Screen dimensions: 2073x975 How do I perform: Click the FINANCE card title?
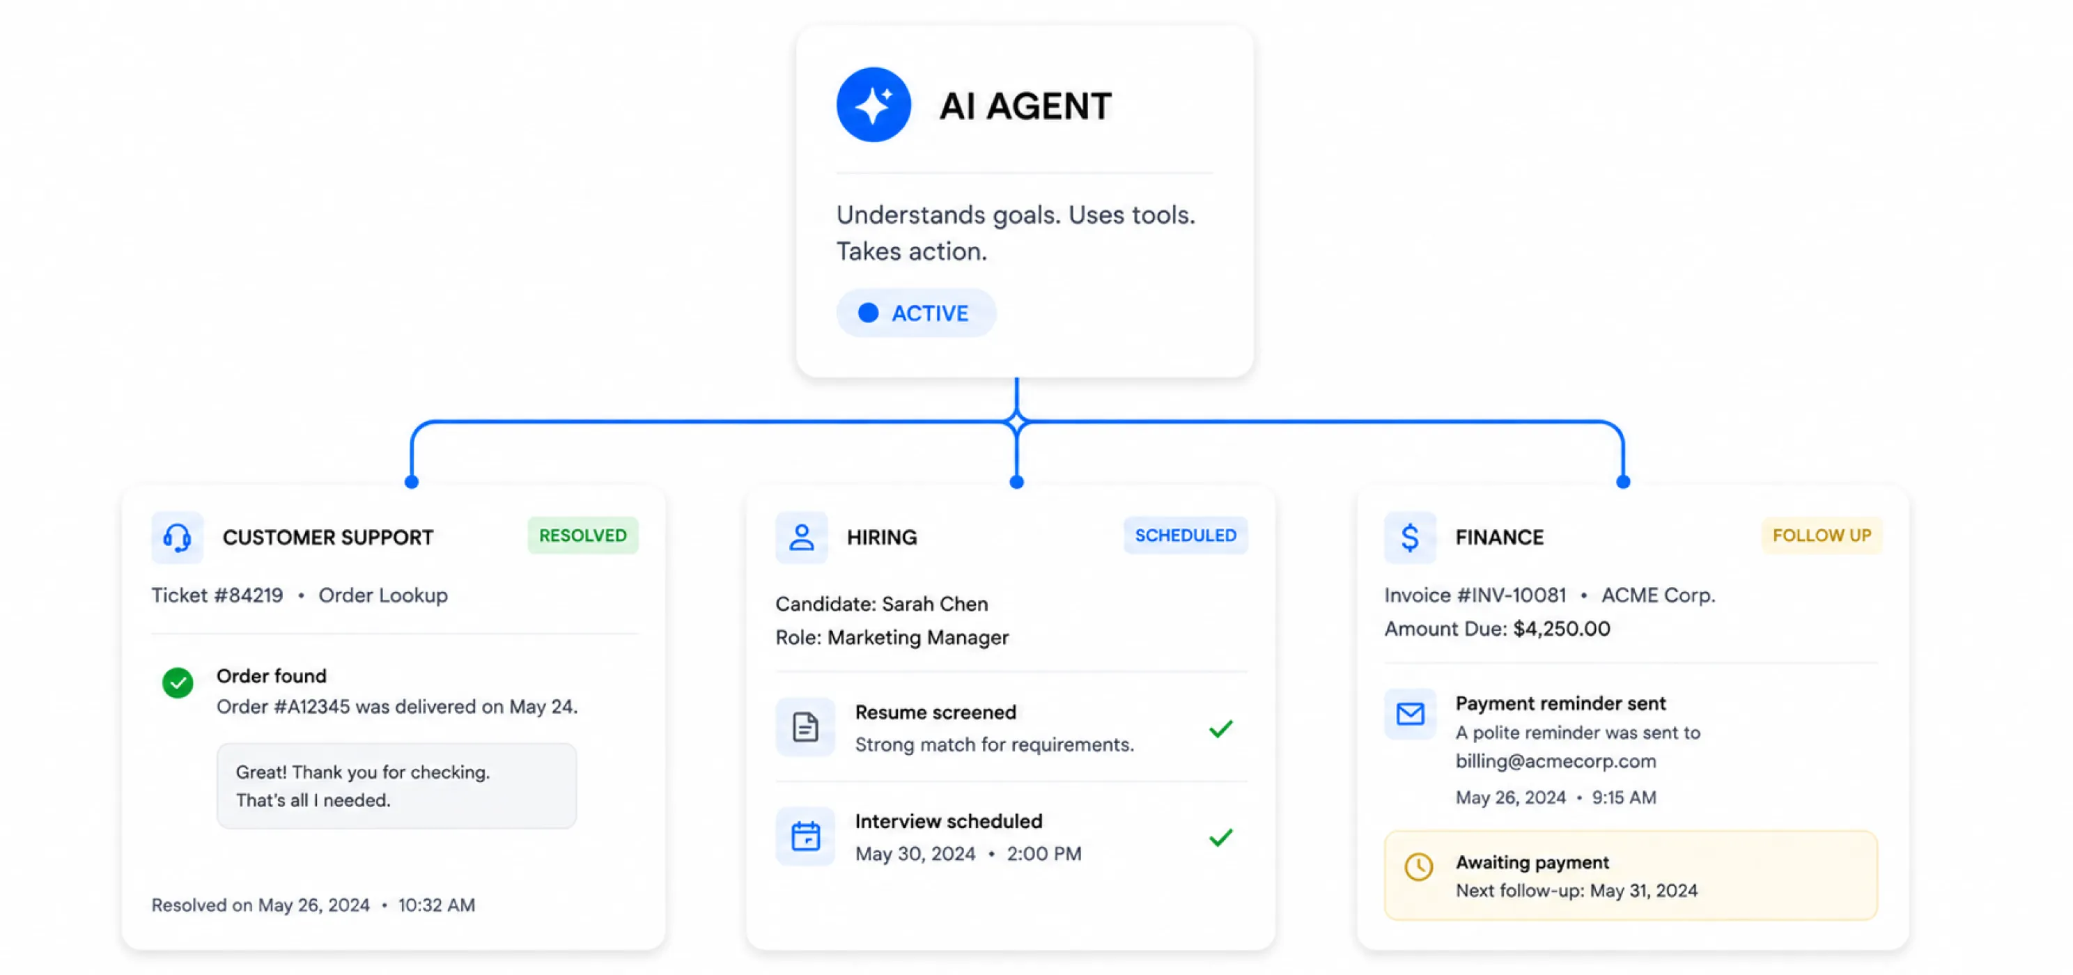[x=1499, y=536]
